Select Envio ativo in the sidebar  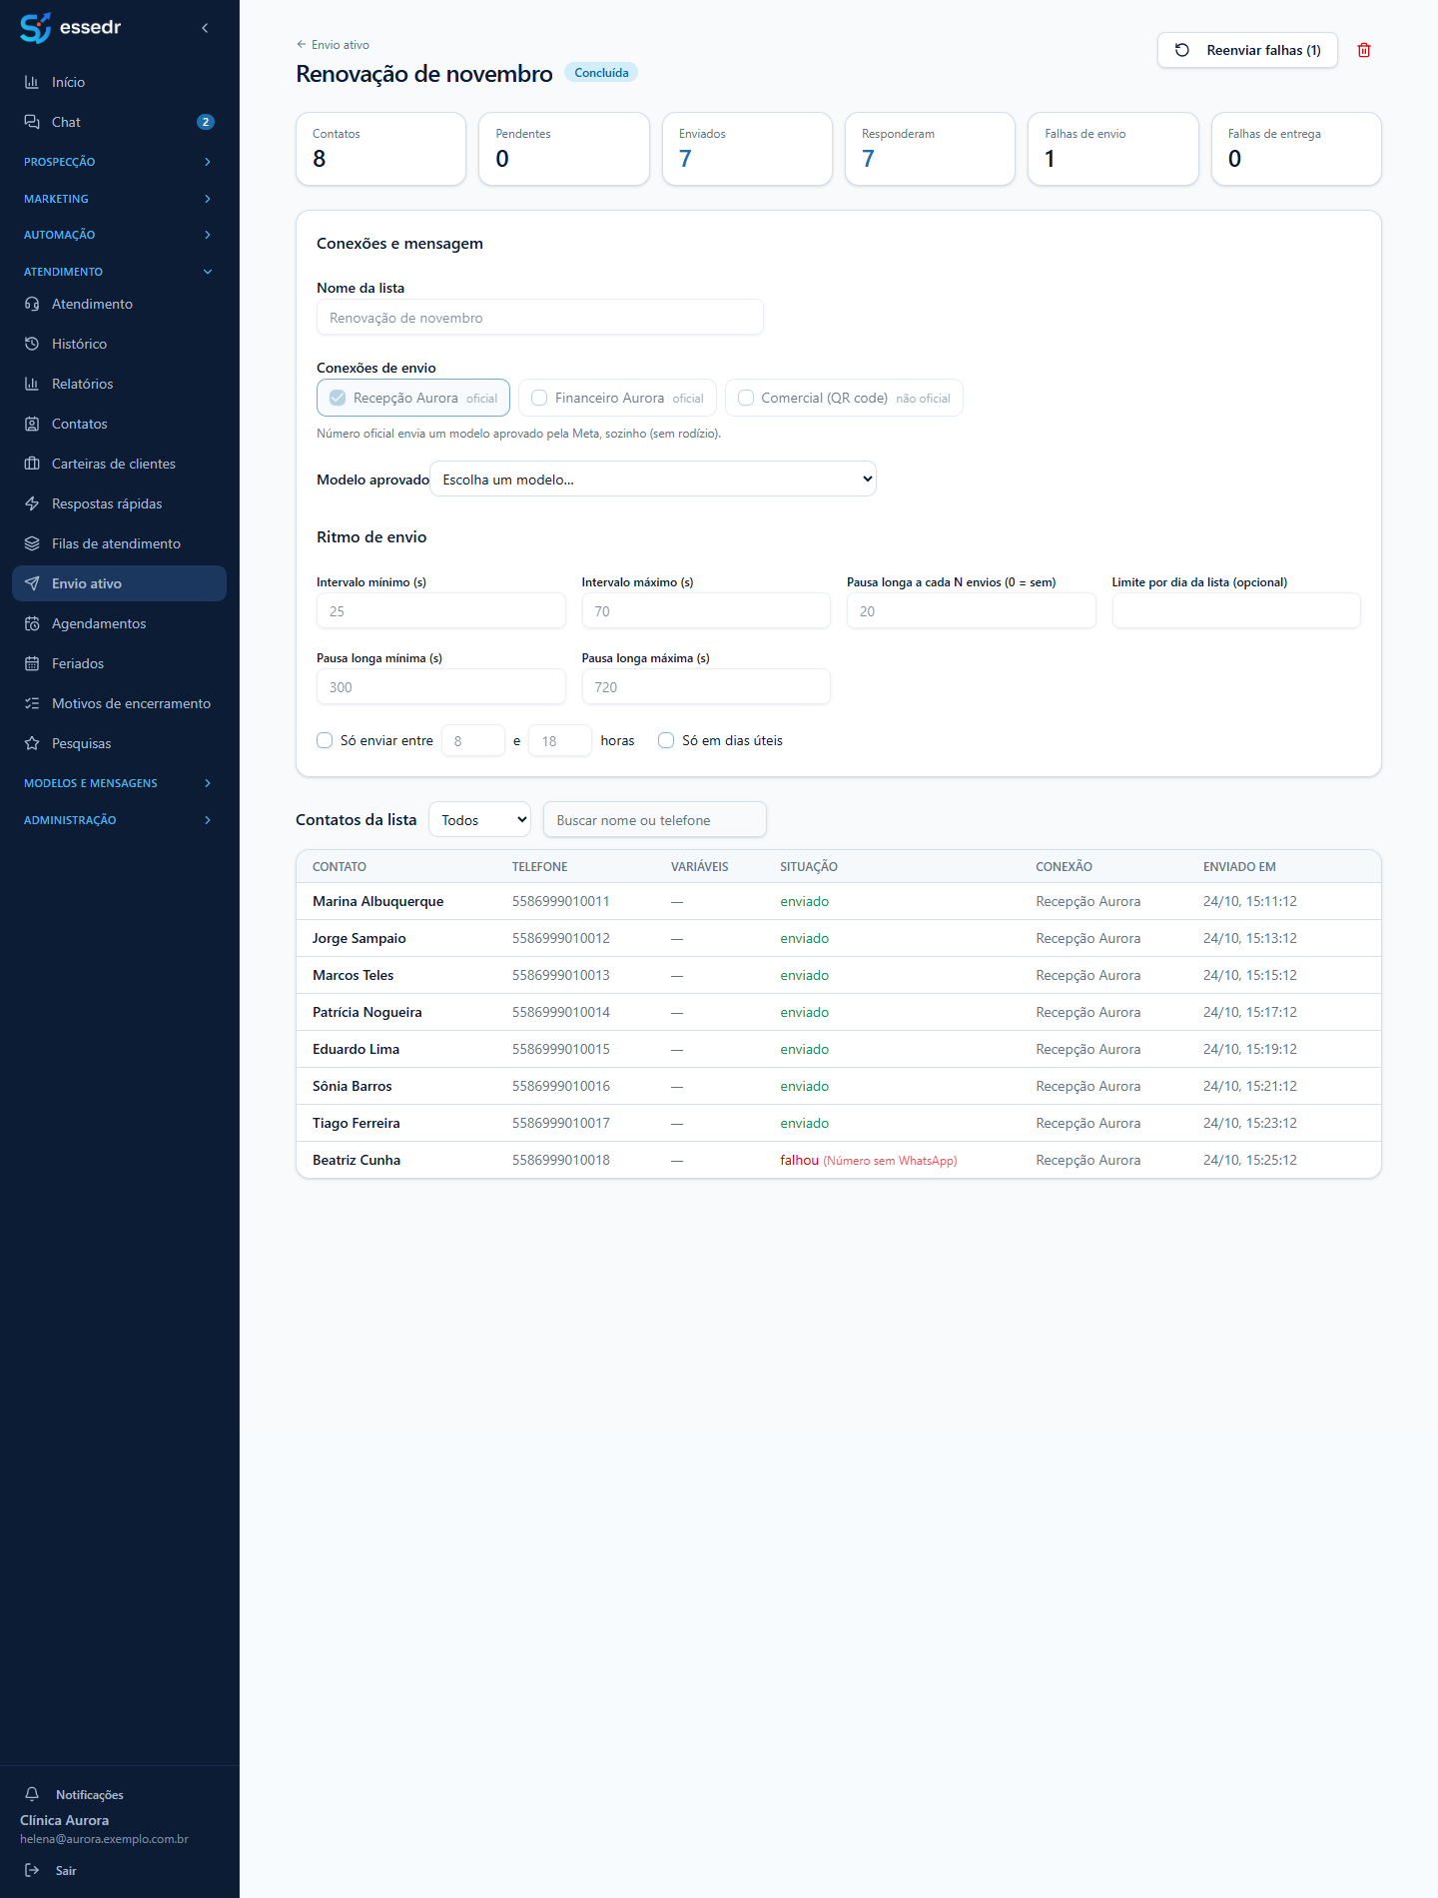pyautogui.click(x=120, y=583)
